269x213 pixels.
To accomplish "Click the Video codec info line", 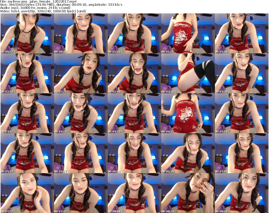I will click(43, 11).
